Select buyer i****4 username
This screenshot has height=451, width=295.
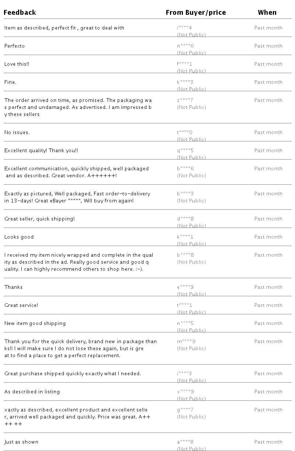pyautogui.click(x=184, y=28)
